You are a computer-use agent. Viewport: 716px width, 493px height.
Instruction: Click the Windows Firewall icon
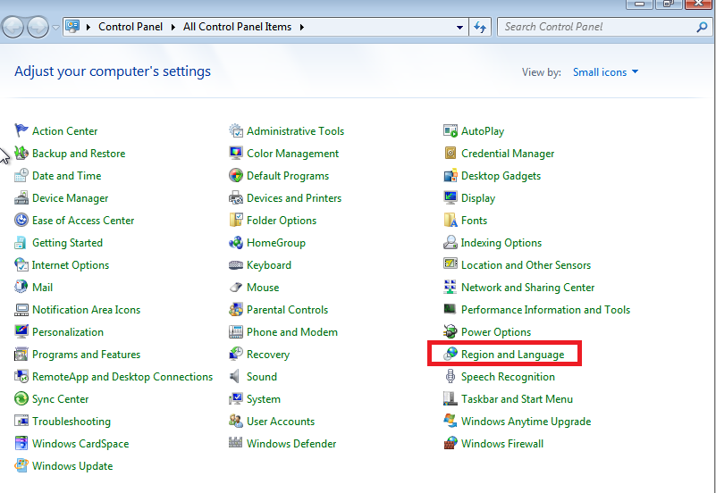(451, 444)
